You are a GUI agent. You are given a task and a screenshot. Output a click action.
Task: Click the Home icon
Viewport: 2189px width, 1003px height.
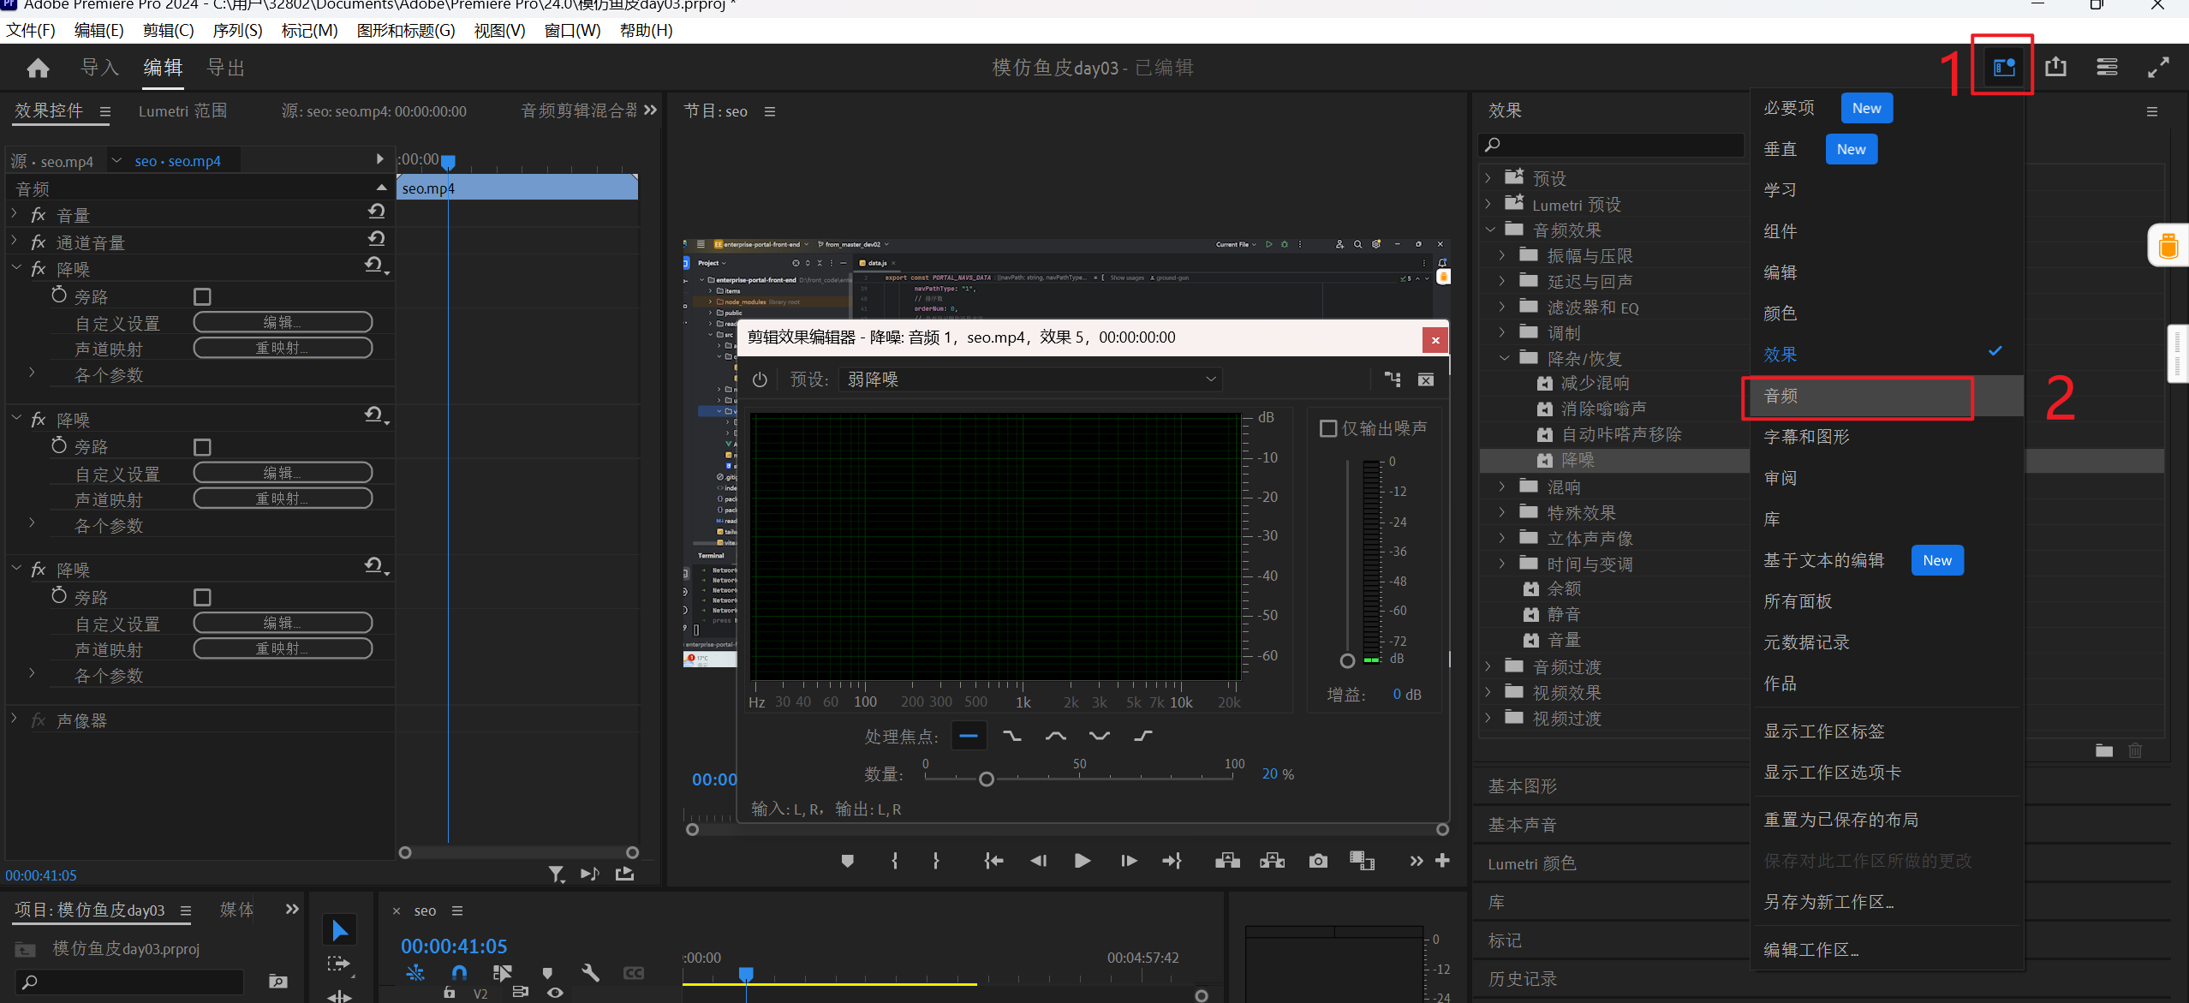click(x=38, y=68)
